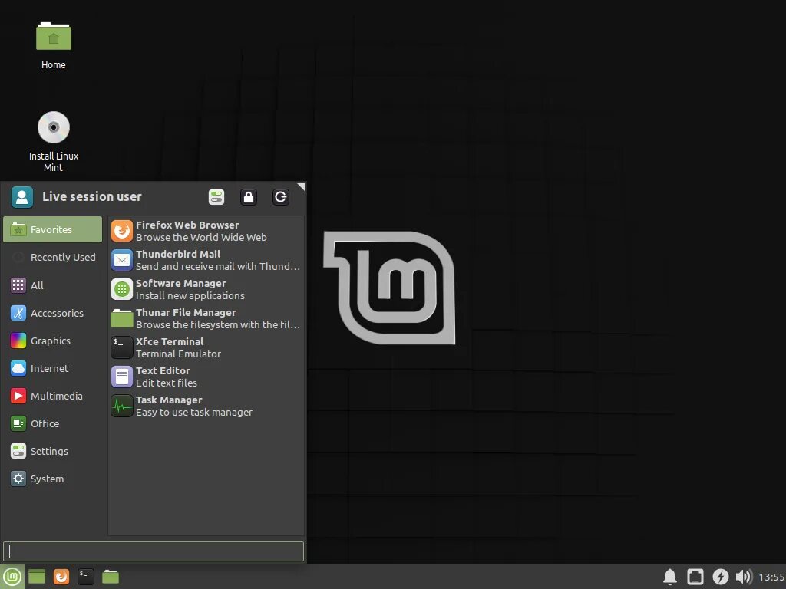The image size is (786, 589).
Task: Open Thunar File Manager entry
Action: pyautogui.click(x=206, y=318)
